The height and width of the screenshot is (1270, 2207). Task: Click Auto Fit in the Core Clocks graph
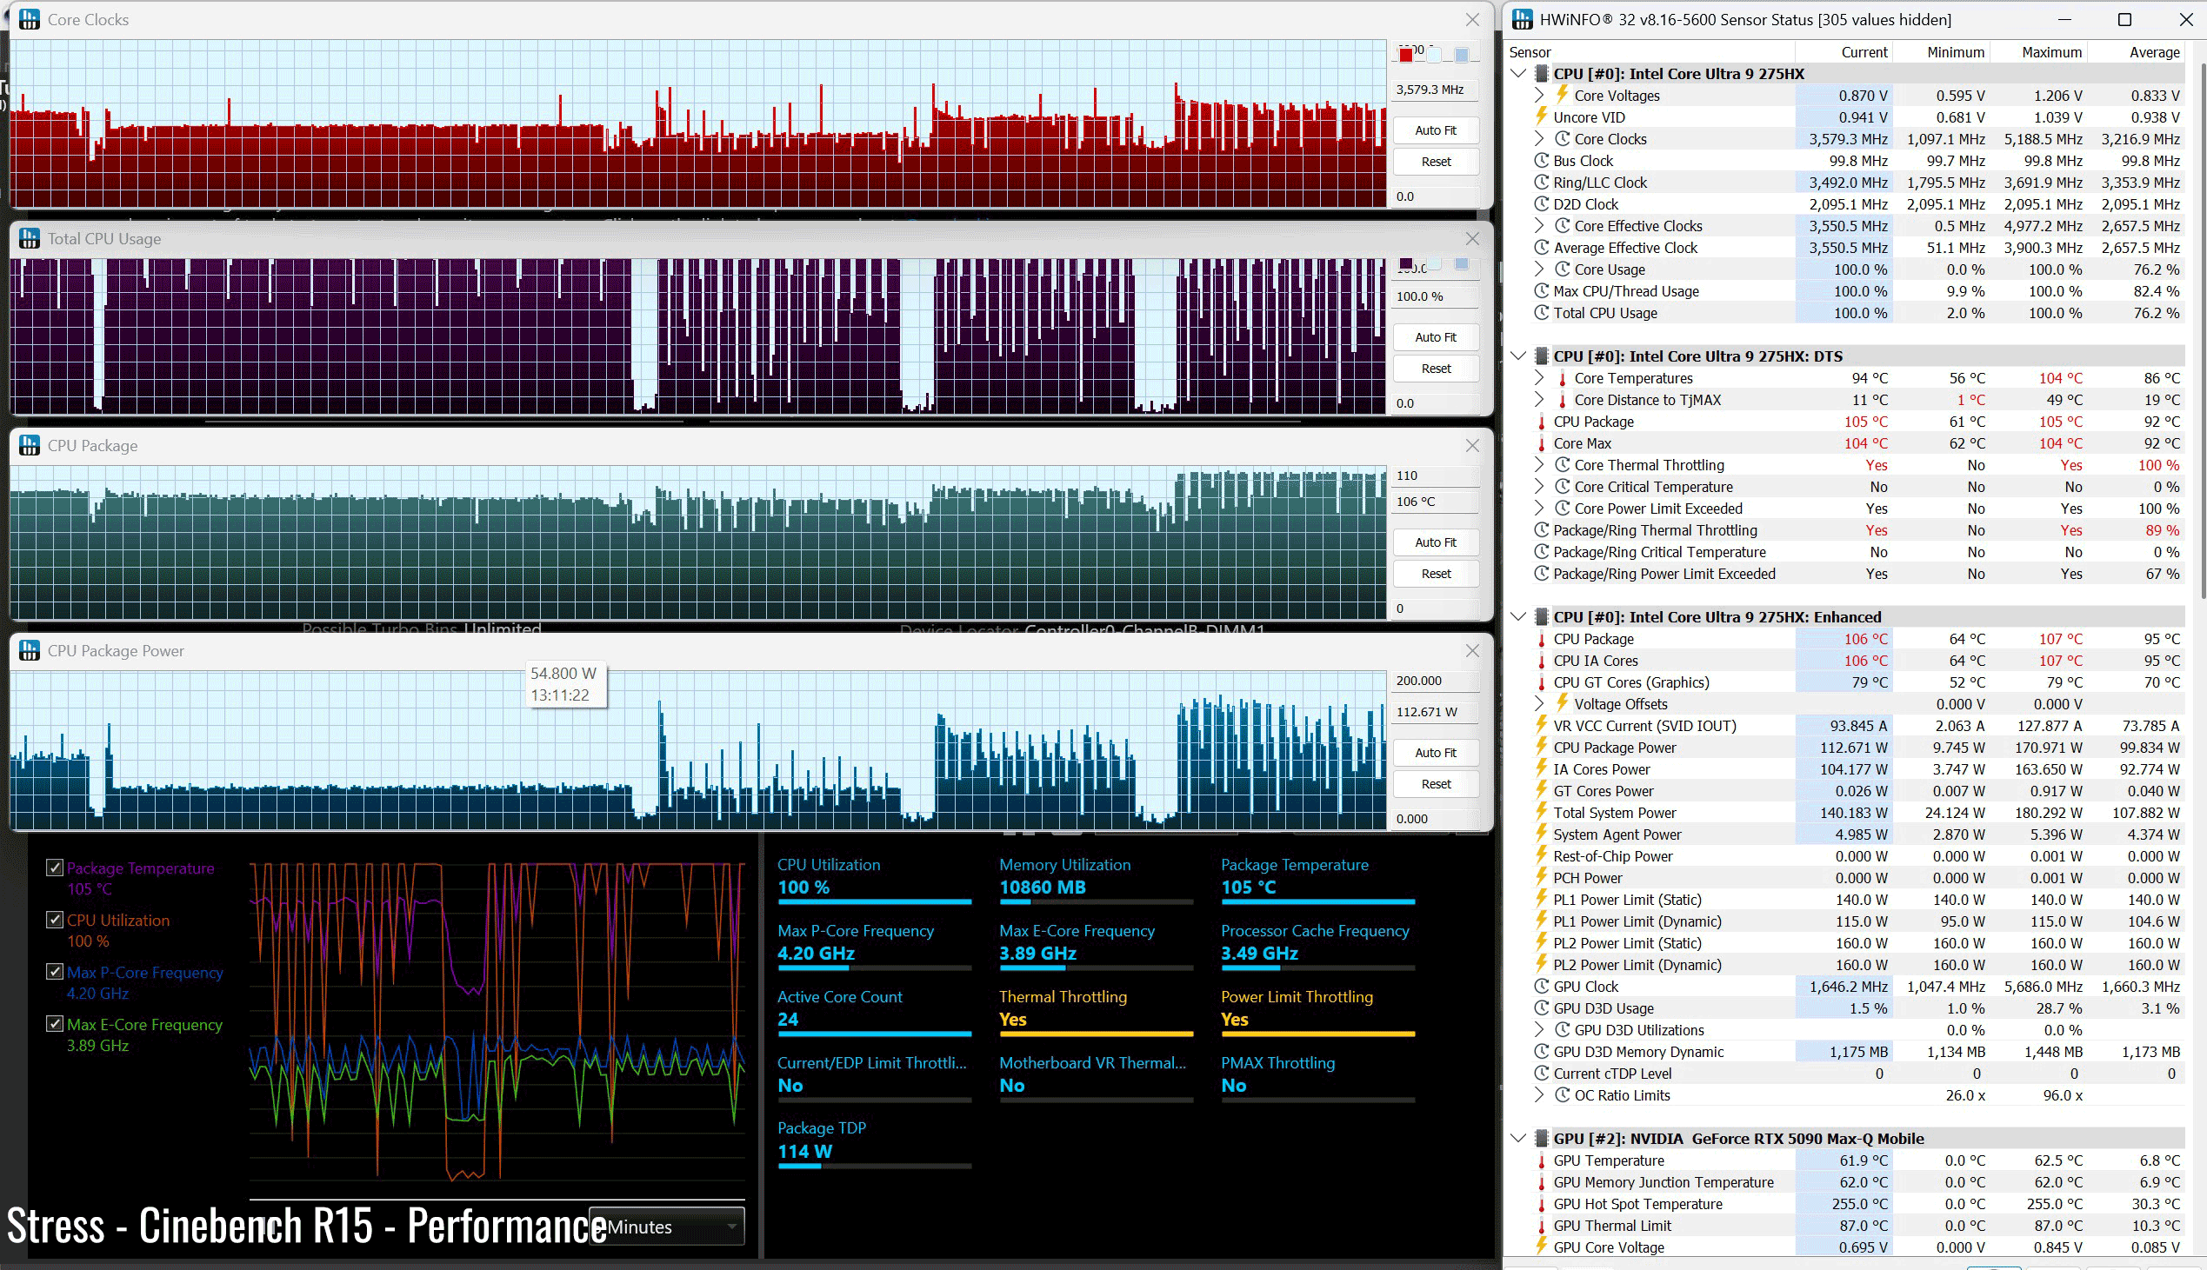tap(1436, 130)
